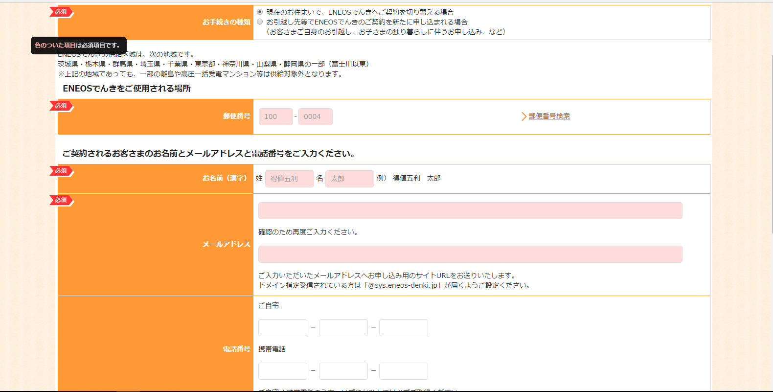Click the first ご自宅 phone number box

point(283,327)
